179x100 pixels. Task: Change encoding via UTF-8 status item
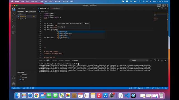point(148,88)
